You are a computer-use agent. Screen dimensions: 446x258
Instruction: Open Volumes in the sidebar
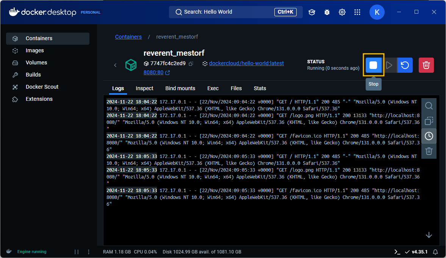click(x=48, y=63)
